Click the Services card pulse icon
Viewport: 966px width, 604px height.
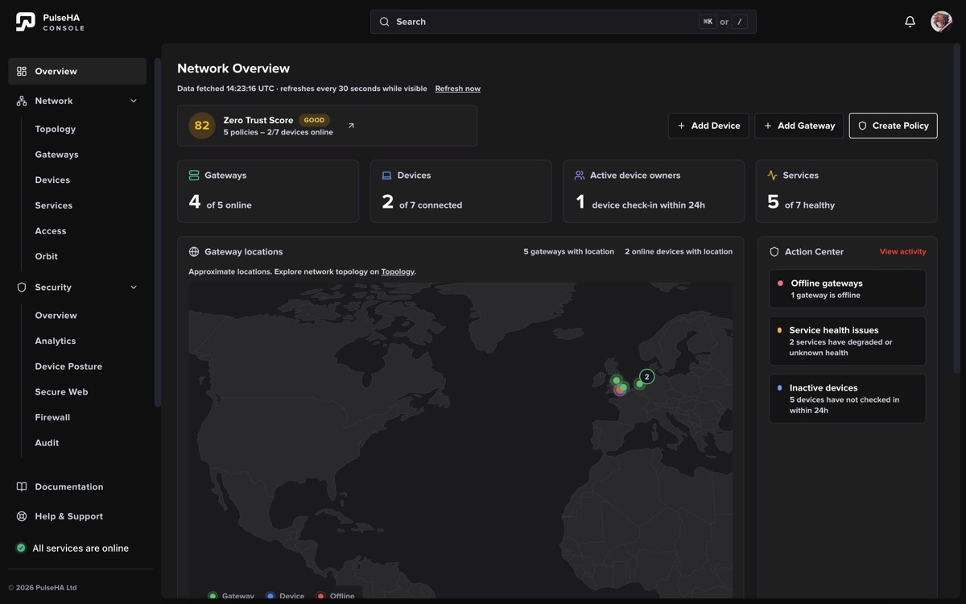click(772, 175)
